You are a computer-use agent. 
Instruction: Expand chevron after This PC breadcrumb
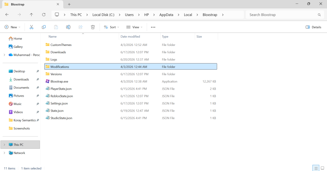(x=87, y=15)
